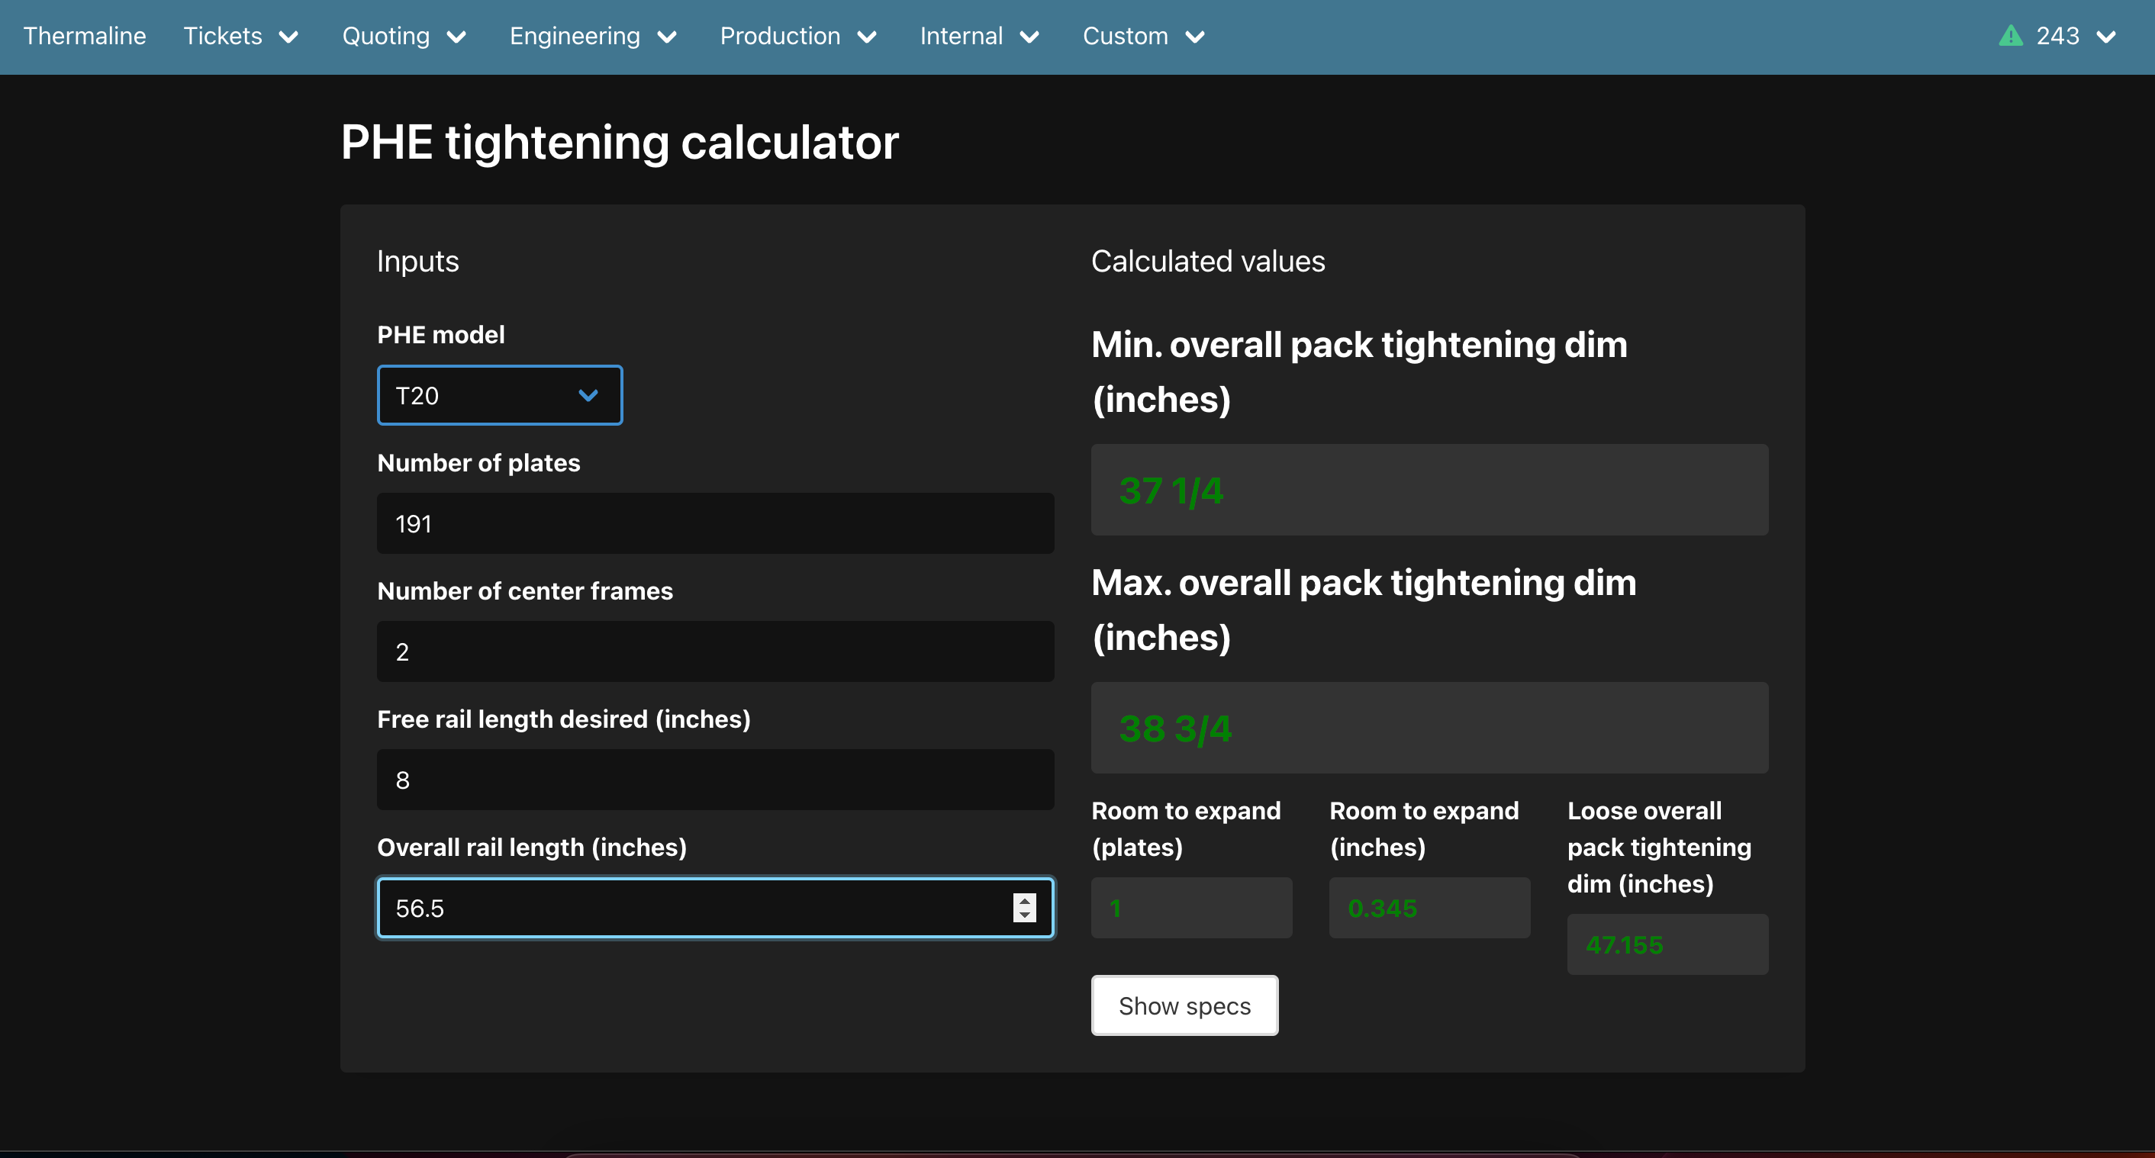Open the PHE model T20 dropdown
This screenshot has height=1158, width=2155.
[x=499, y=394]
